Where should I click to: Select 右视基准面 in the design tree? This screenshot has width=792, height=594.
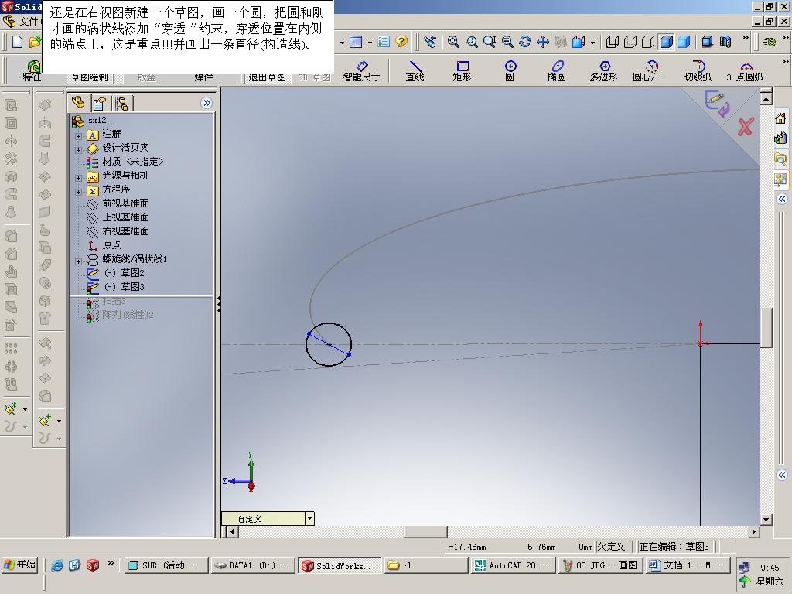125,230
